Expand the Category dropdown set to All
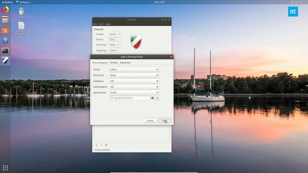 click(x=134, y=81)
